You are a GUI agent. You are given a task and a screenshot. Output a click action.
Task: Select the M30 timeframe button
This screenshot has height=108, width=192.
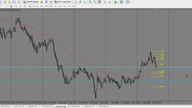click(x=51, y=6)
